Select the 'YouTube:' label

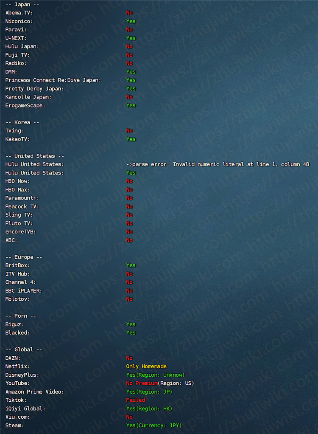tap(17, 383)
